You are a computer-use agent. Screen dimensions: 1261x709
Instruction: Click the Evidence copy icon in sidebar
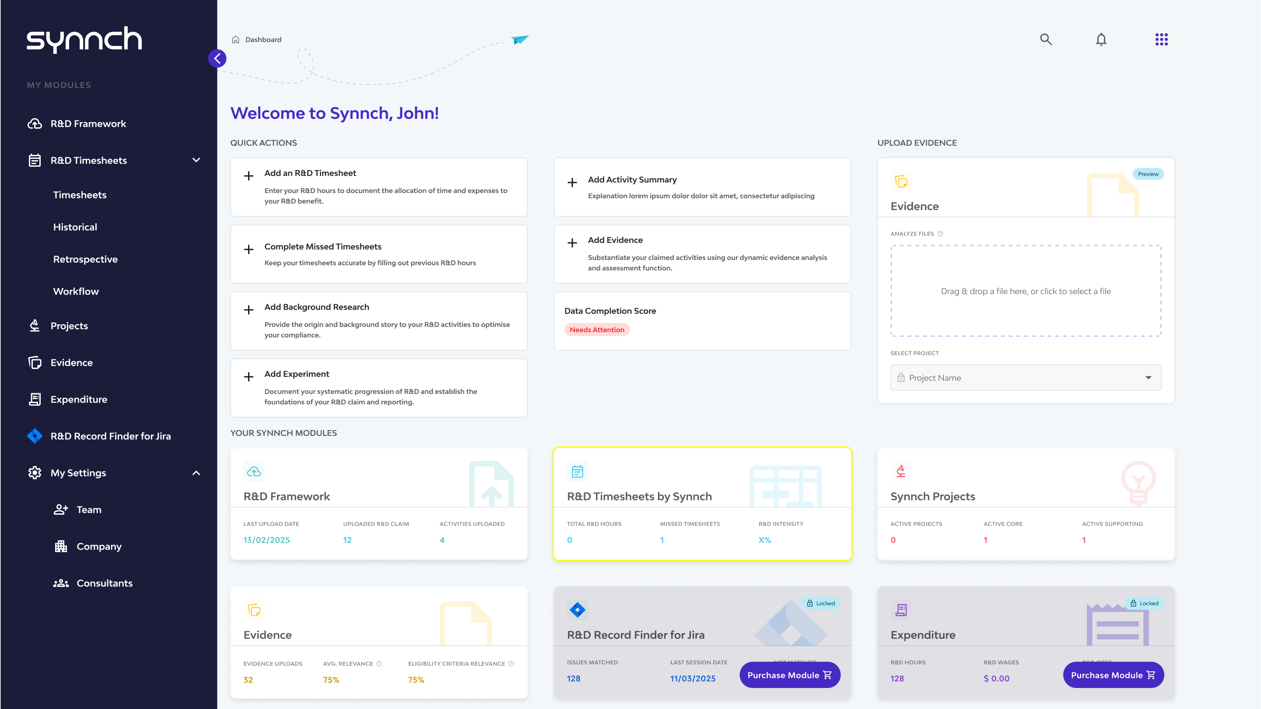click(x=34, y=362)
